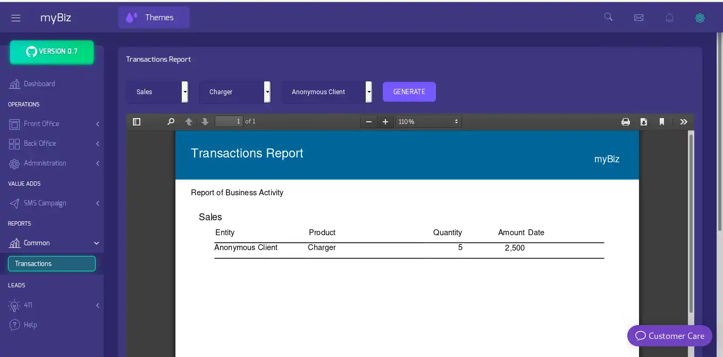Expand the Front Office menu

54,124
